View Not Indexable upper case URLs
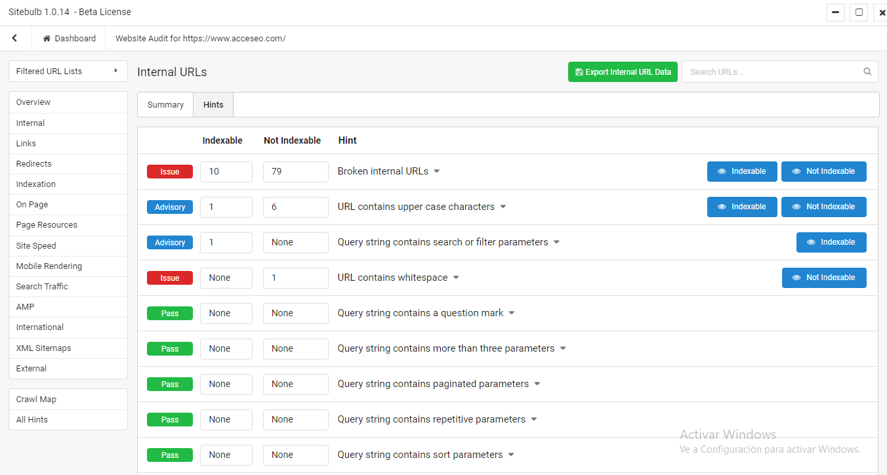The image size is (887, 475). pos(824,207)
